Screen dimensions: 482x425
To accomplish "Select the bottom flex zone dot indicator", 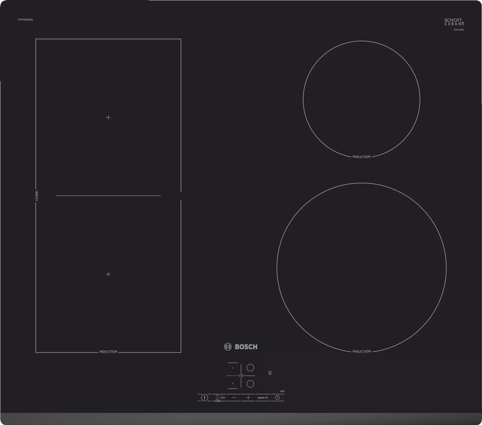I will coord(233,384).
